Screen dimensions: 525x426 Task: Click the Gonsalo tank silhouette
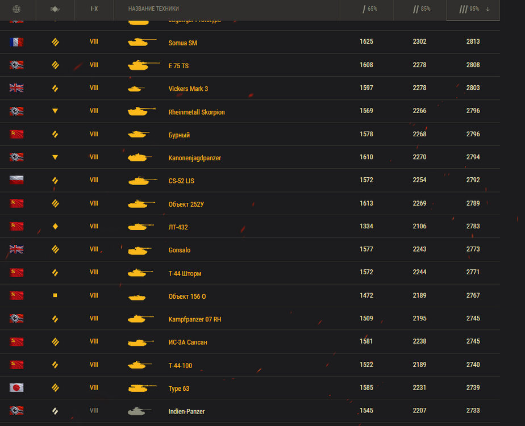140,250
